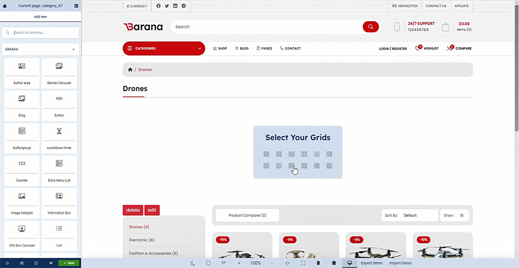Viewport: 519px width, 268px height.
Task: Toggle fullscreen view in bottom toolbar
Action: 303,263
